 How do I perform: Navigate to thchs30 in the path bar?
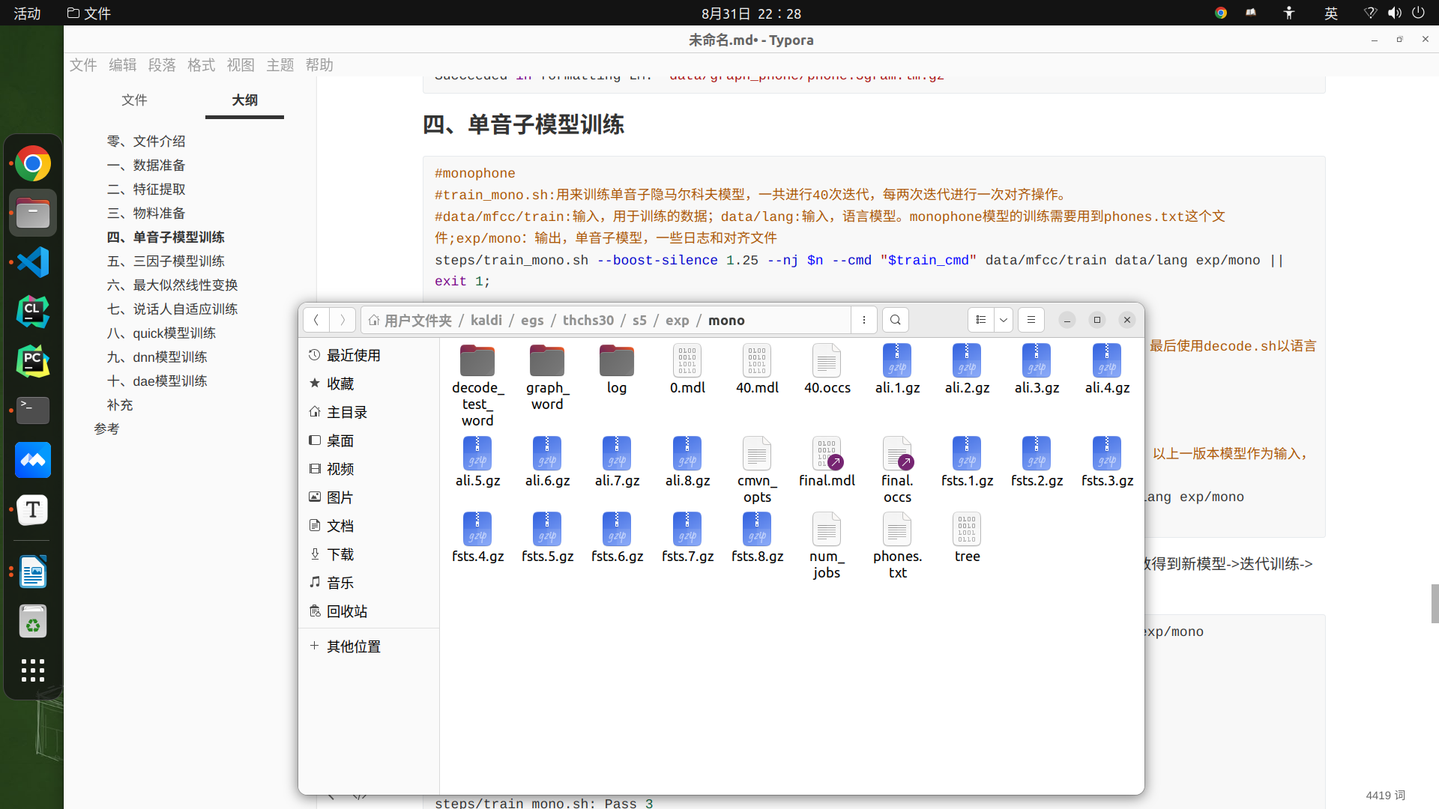click(x=588, y=321)
